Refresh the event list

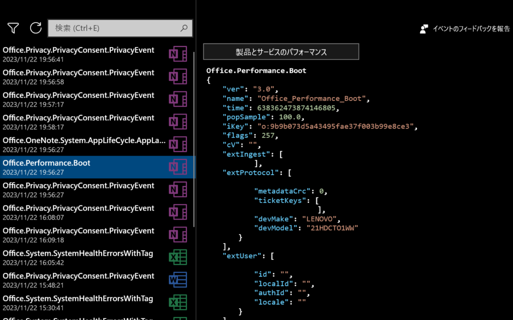(36, 28)
